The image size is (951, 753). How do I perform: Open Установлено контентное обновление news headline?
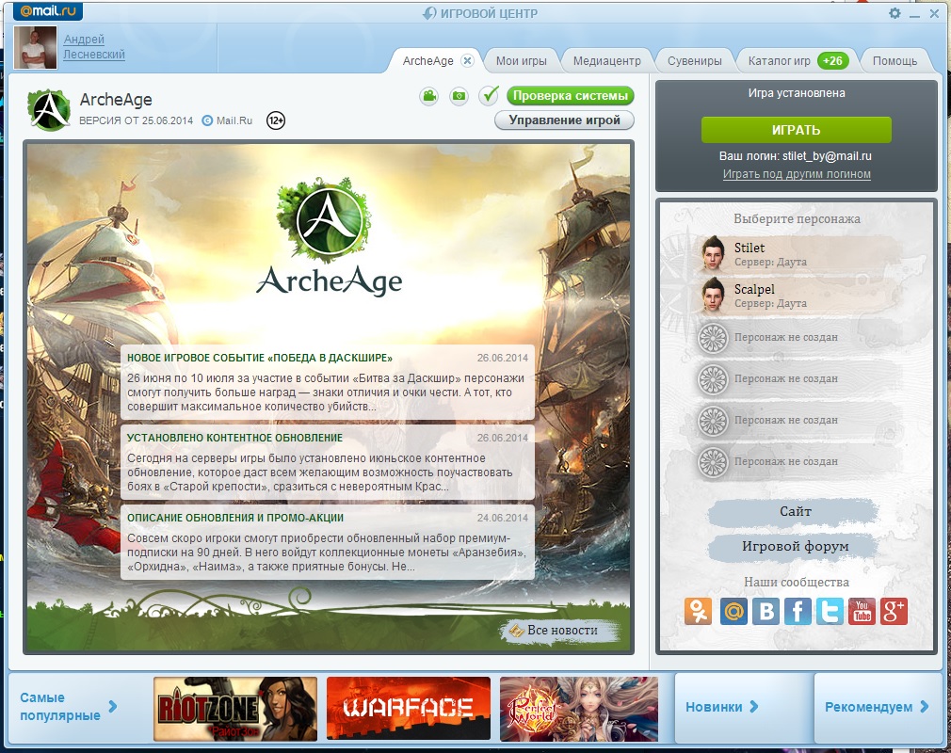coord(234,438)
